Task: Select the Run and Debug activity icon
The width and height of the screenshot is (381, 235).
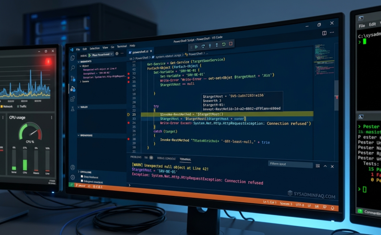Action: click(73, 89)
